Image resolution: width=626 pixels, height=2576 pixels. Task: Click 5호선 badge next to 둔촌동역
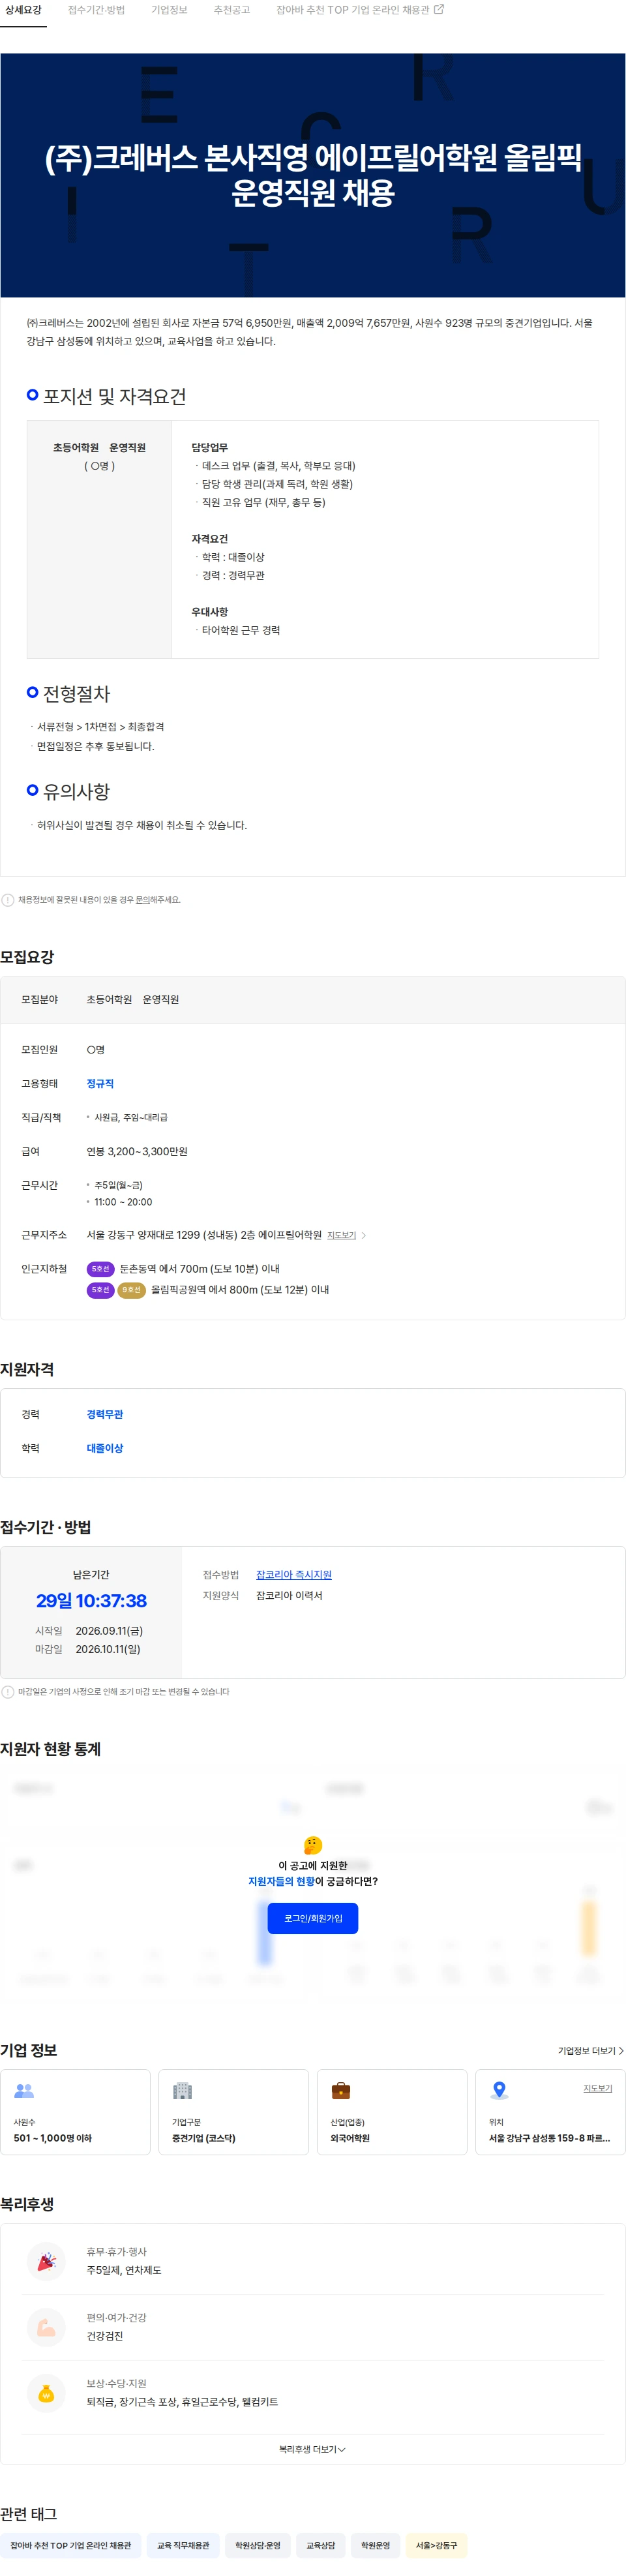click(100, 1268)
